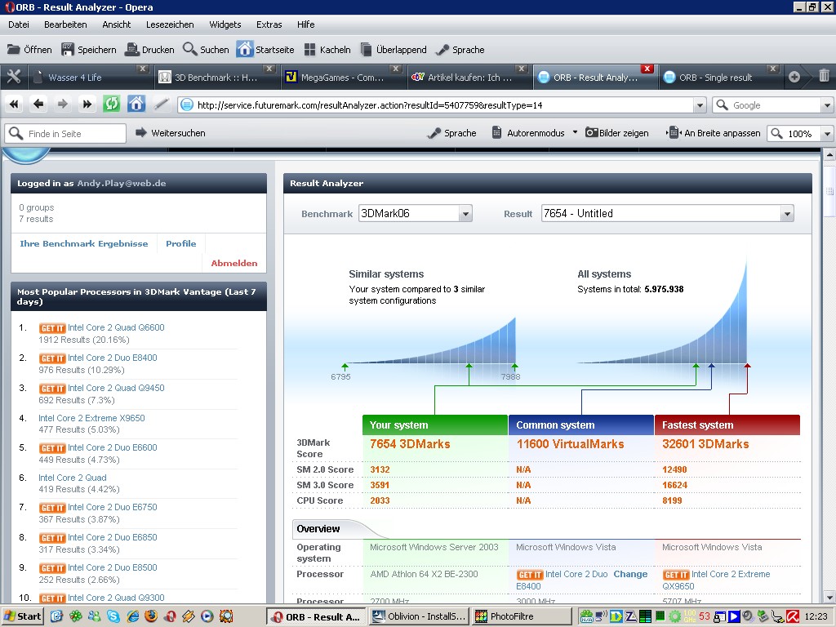This screenshot has height=627, width=836.
Task: Open the closed tabs trash icon
Action: point(824,76)
